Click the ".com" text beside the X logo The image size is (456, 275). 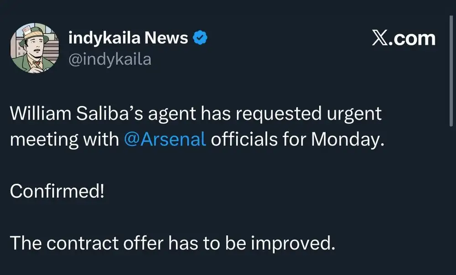pos(414,39)
